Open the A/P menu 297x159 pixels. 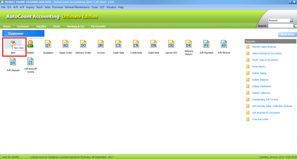pos(22,7)
